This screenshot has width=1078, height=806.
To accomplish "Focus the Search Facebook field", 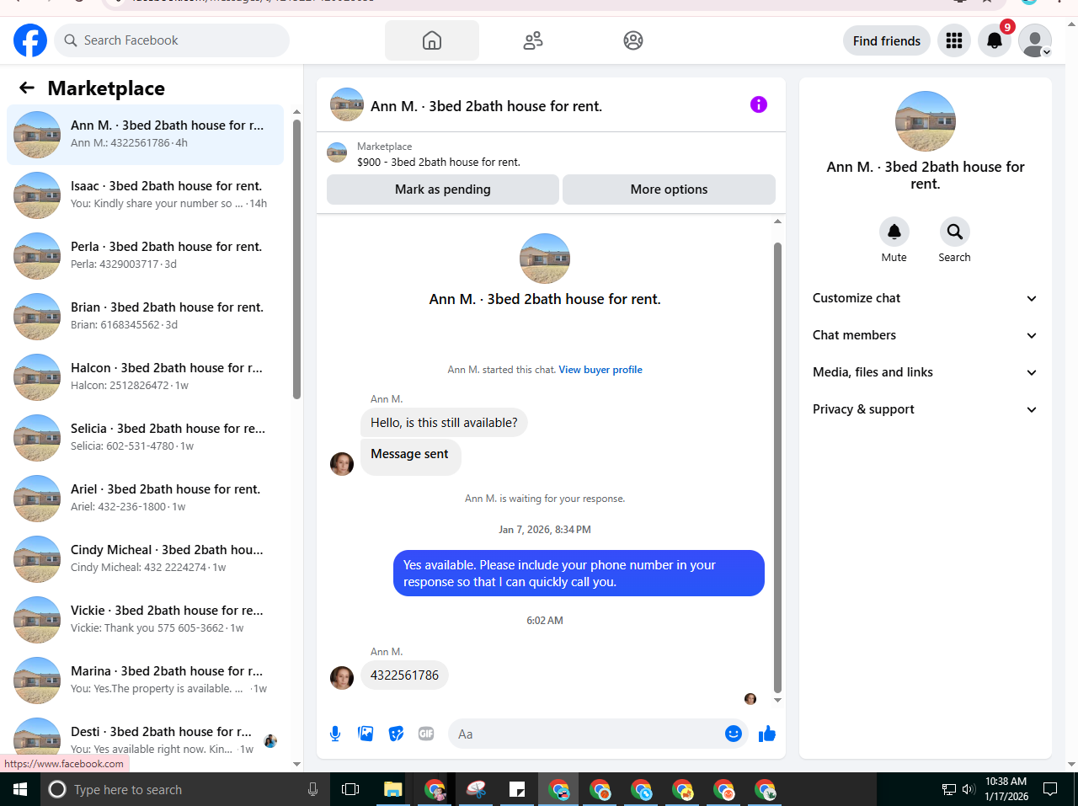I will tap(172, 40).
